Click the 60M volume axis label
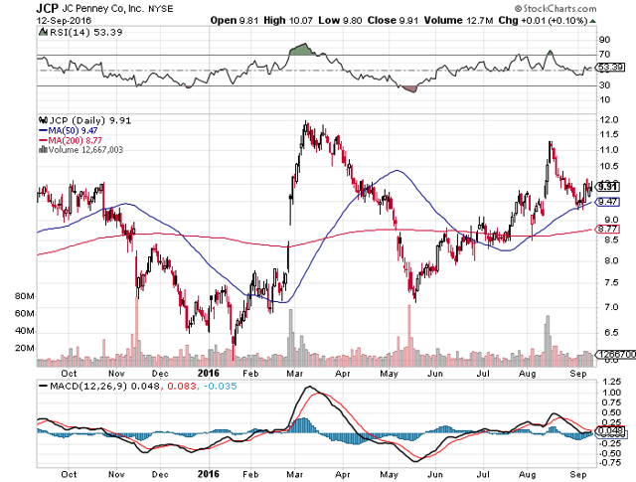 pyautogui.click(x=24, y=314)
